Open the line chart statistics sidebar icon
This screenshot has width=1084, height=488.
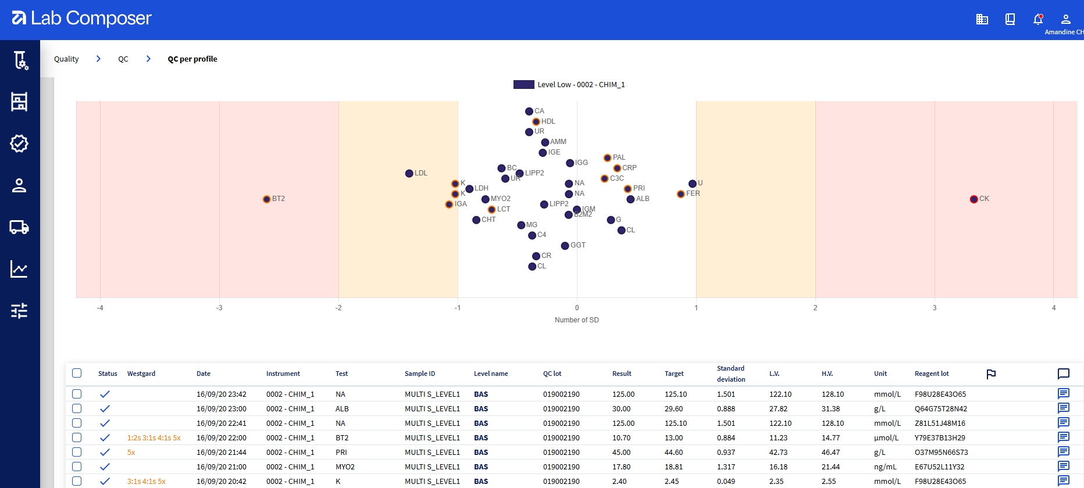click(x=19, y=269)
